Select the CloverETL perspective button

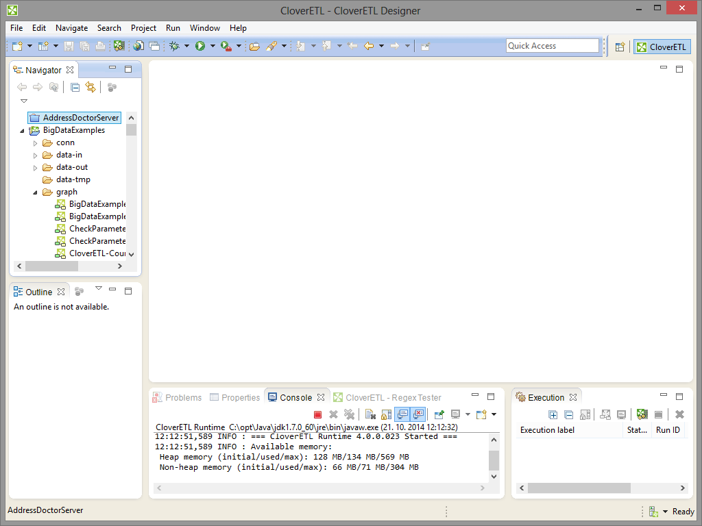[662, 47]
